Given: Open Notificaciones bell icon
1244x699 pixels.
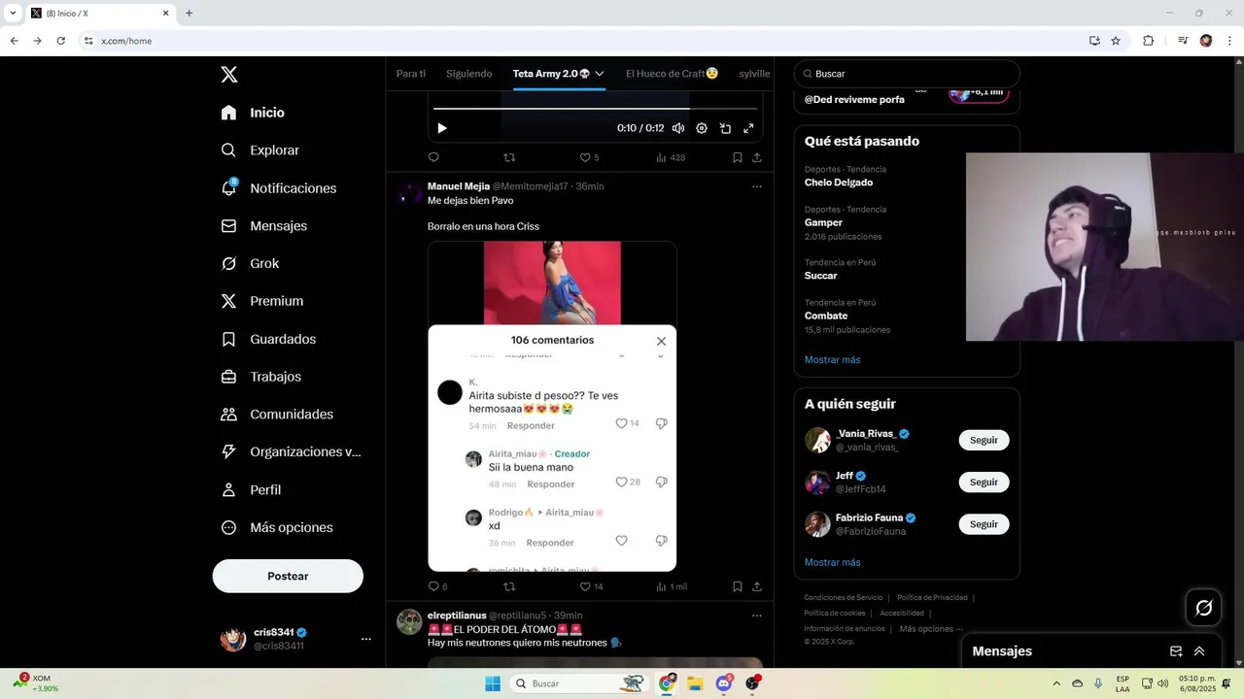Looking at the screenshot, I should [x=229, y=187].
